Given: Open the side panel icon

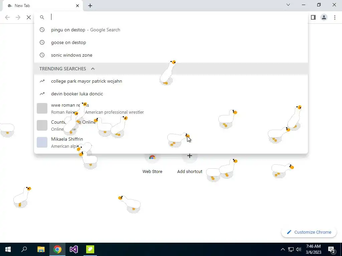Looking at the screenshot, I should [x=313, y=17].
